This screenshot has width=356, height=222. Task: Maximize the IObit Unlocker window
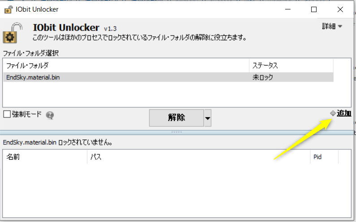click(314, 9)
